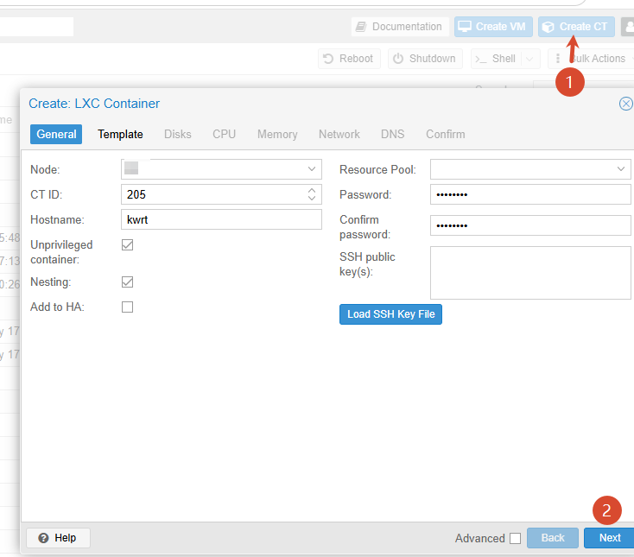
Task: Click the Help button
Action: [x=58, y=538]
